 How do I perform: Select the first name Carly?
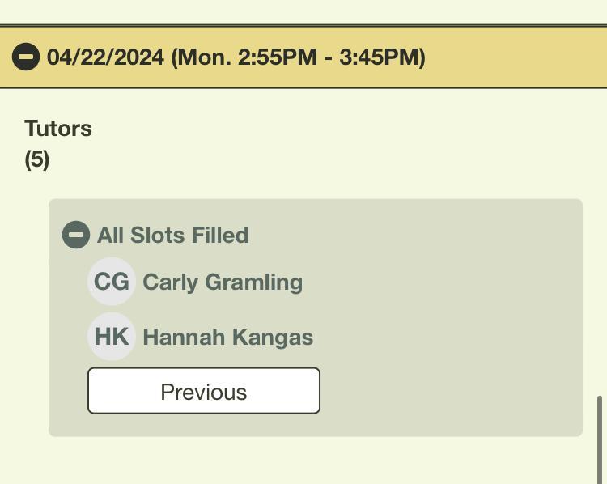click(171, 282)
